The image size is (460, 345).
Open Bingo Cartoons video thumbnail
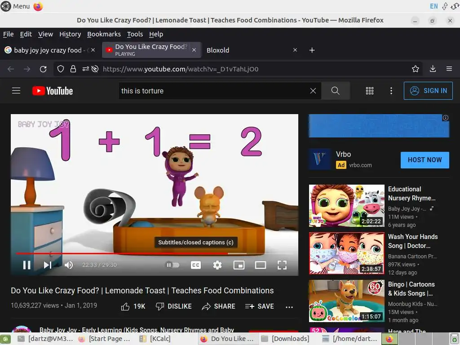(346, 301)
